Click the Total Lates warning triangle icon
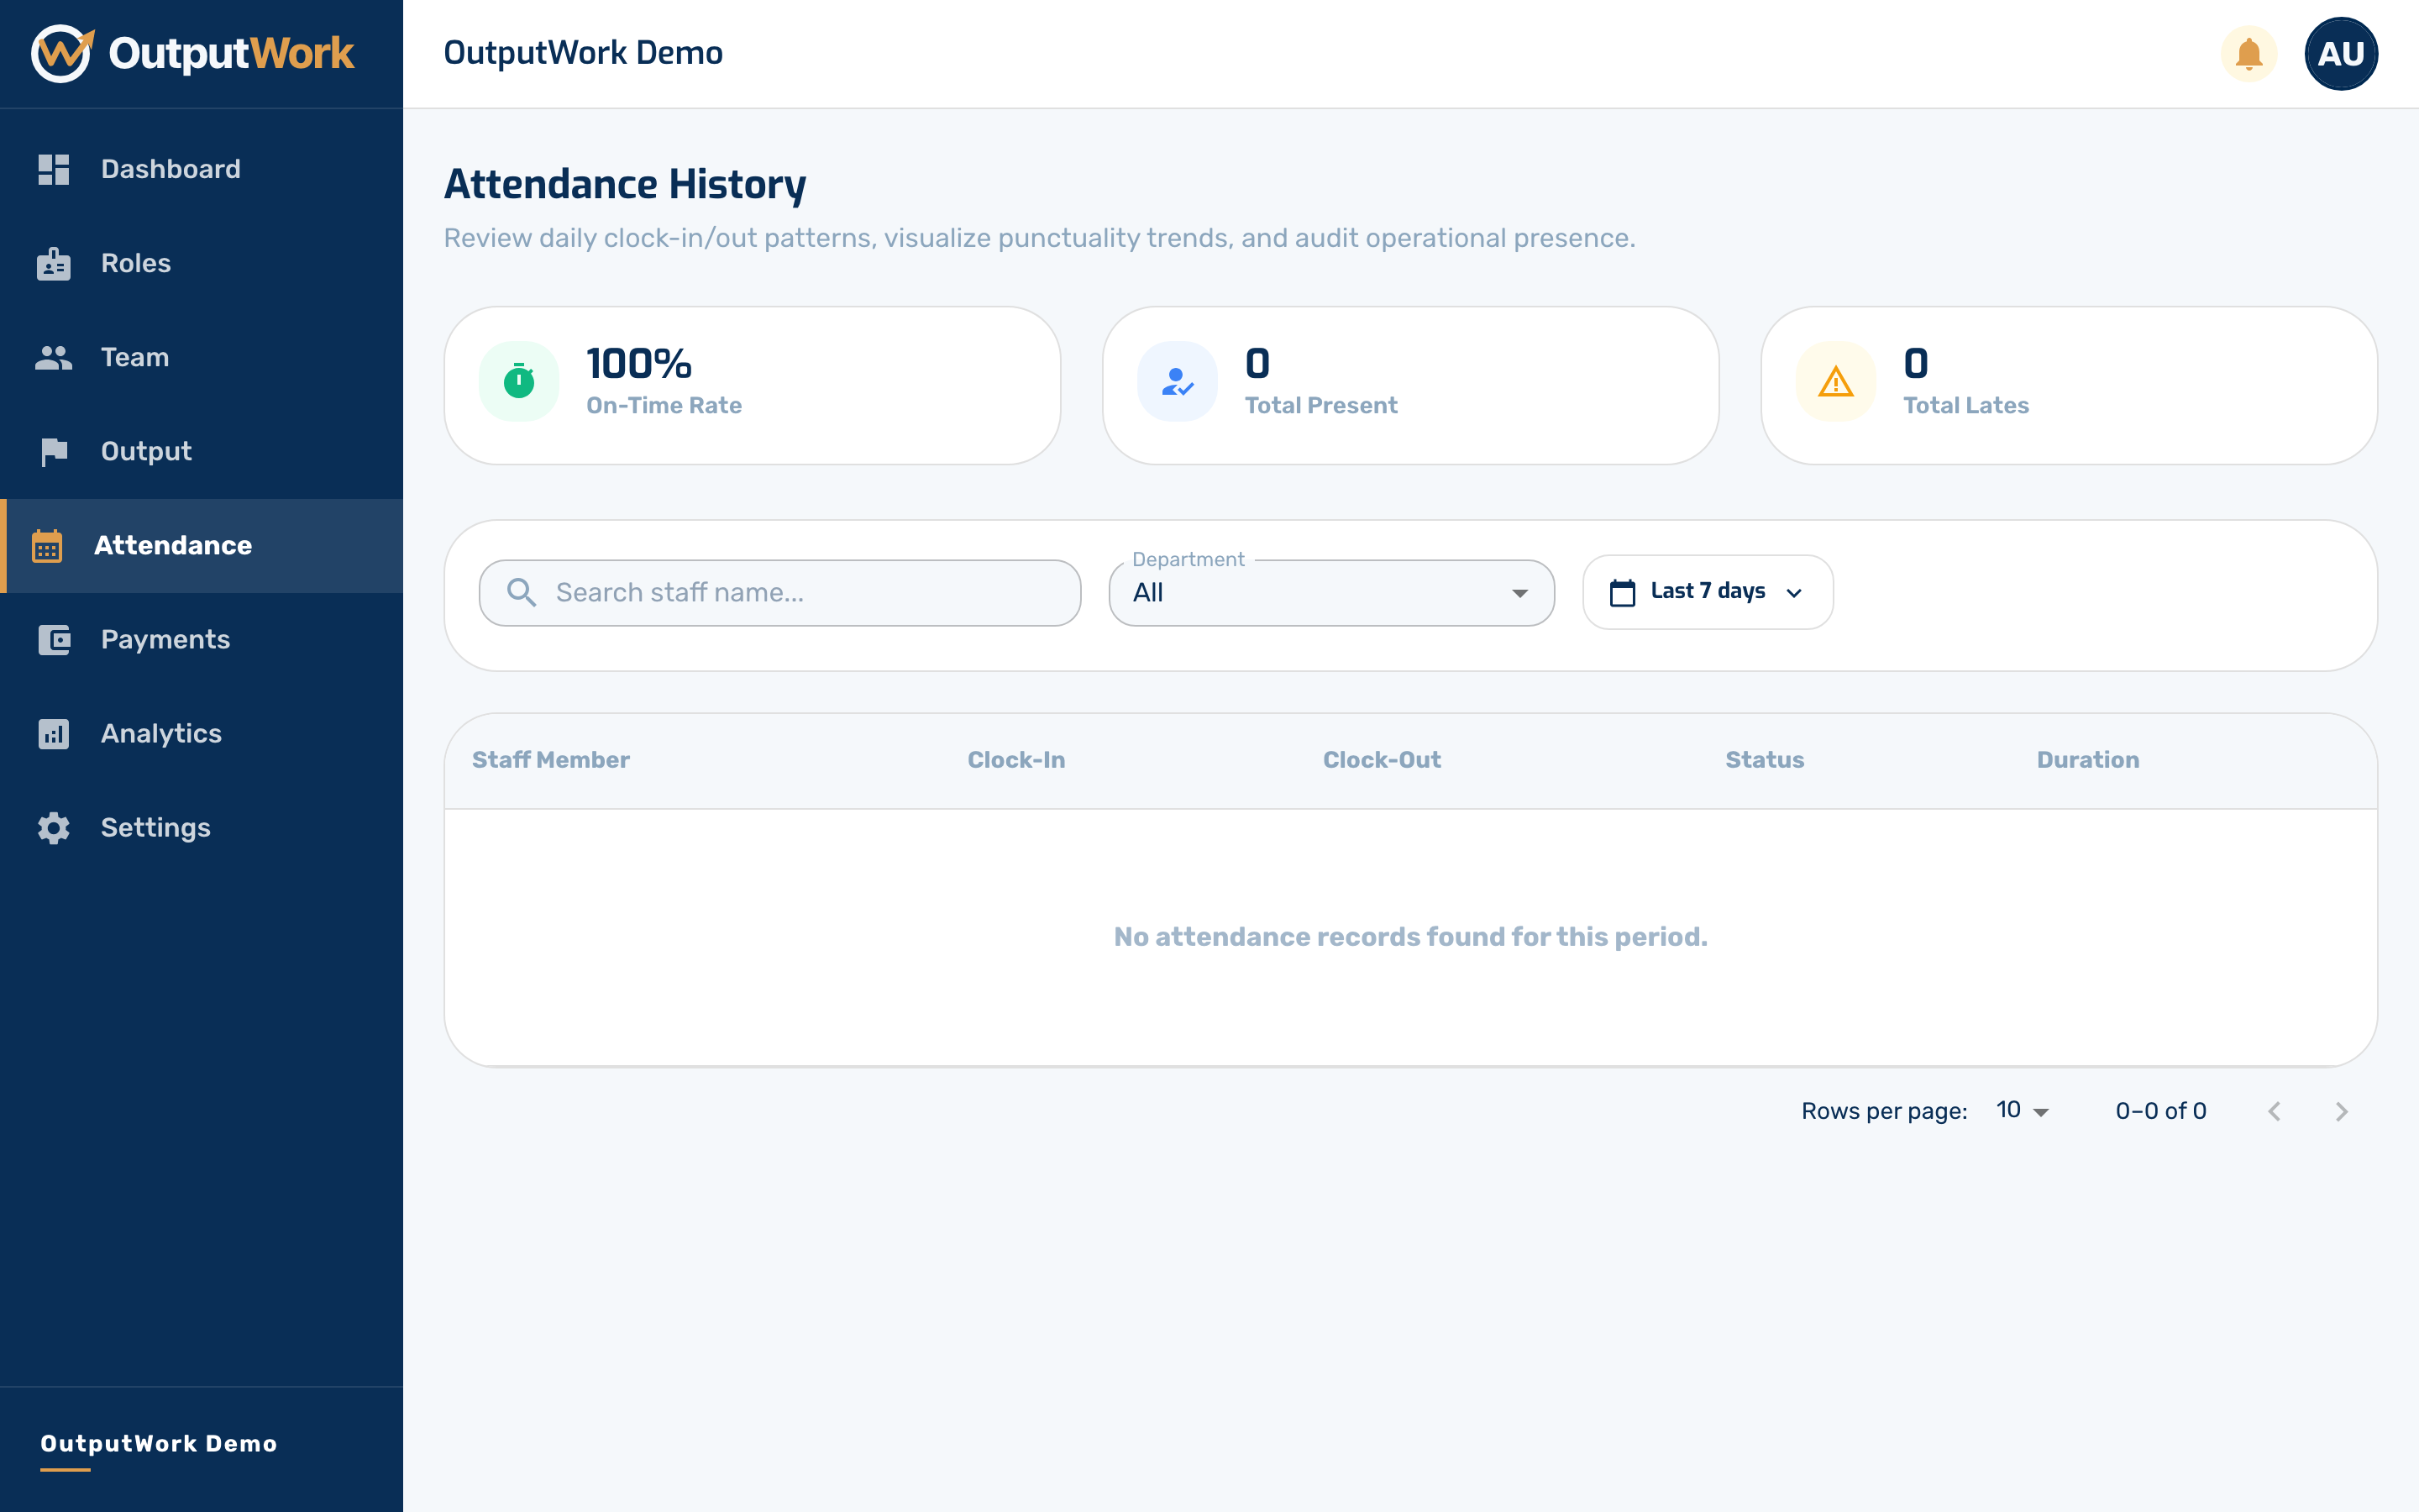This screenshot has height=1512, width=2419. [x=1836, y=381]
